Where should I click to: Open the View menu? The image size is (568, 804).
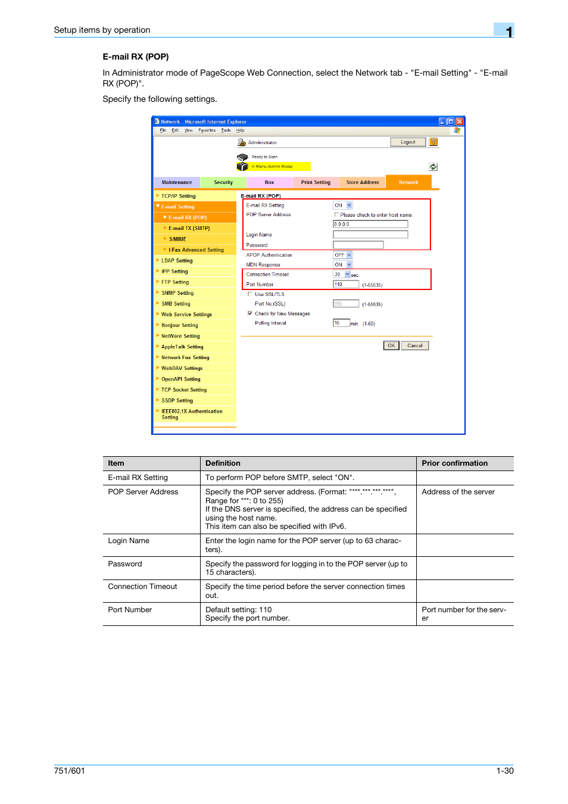[x=189, y=130]
